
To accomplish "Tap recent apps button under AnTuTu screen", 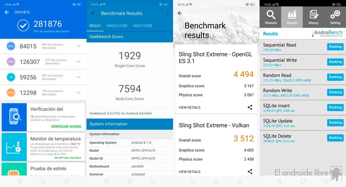I will click(x=67, y=181).
